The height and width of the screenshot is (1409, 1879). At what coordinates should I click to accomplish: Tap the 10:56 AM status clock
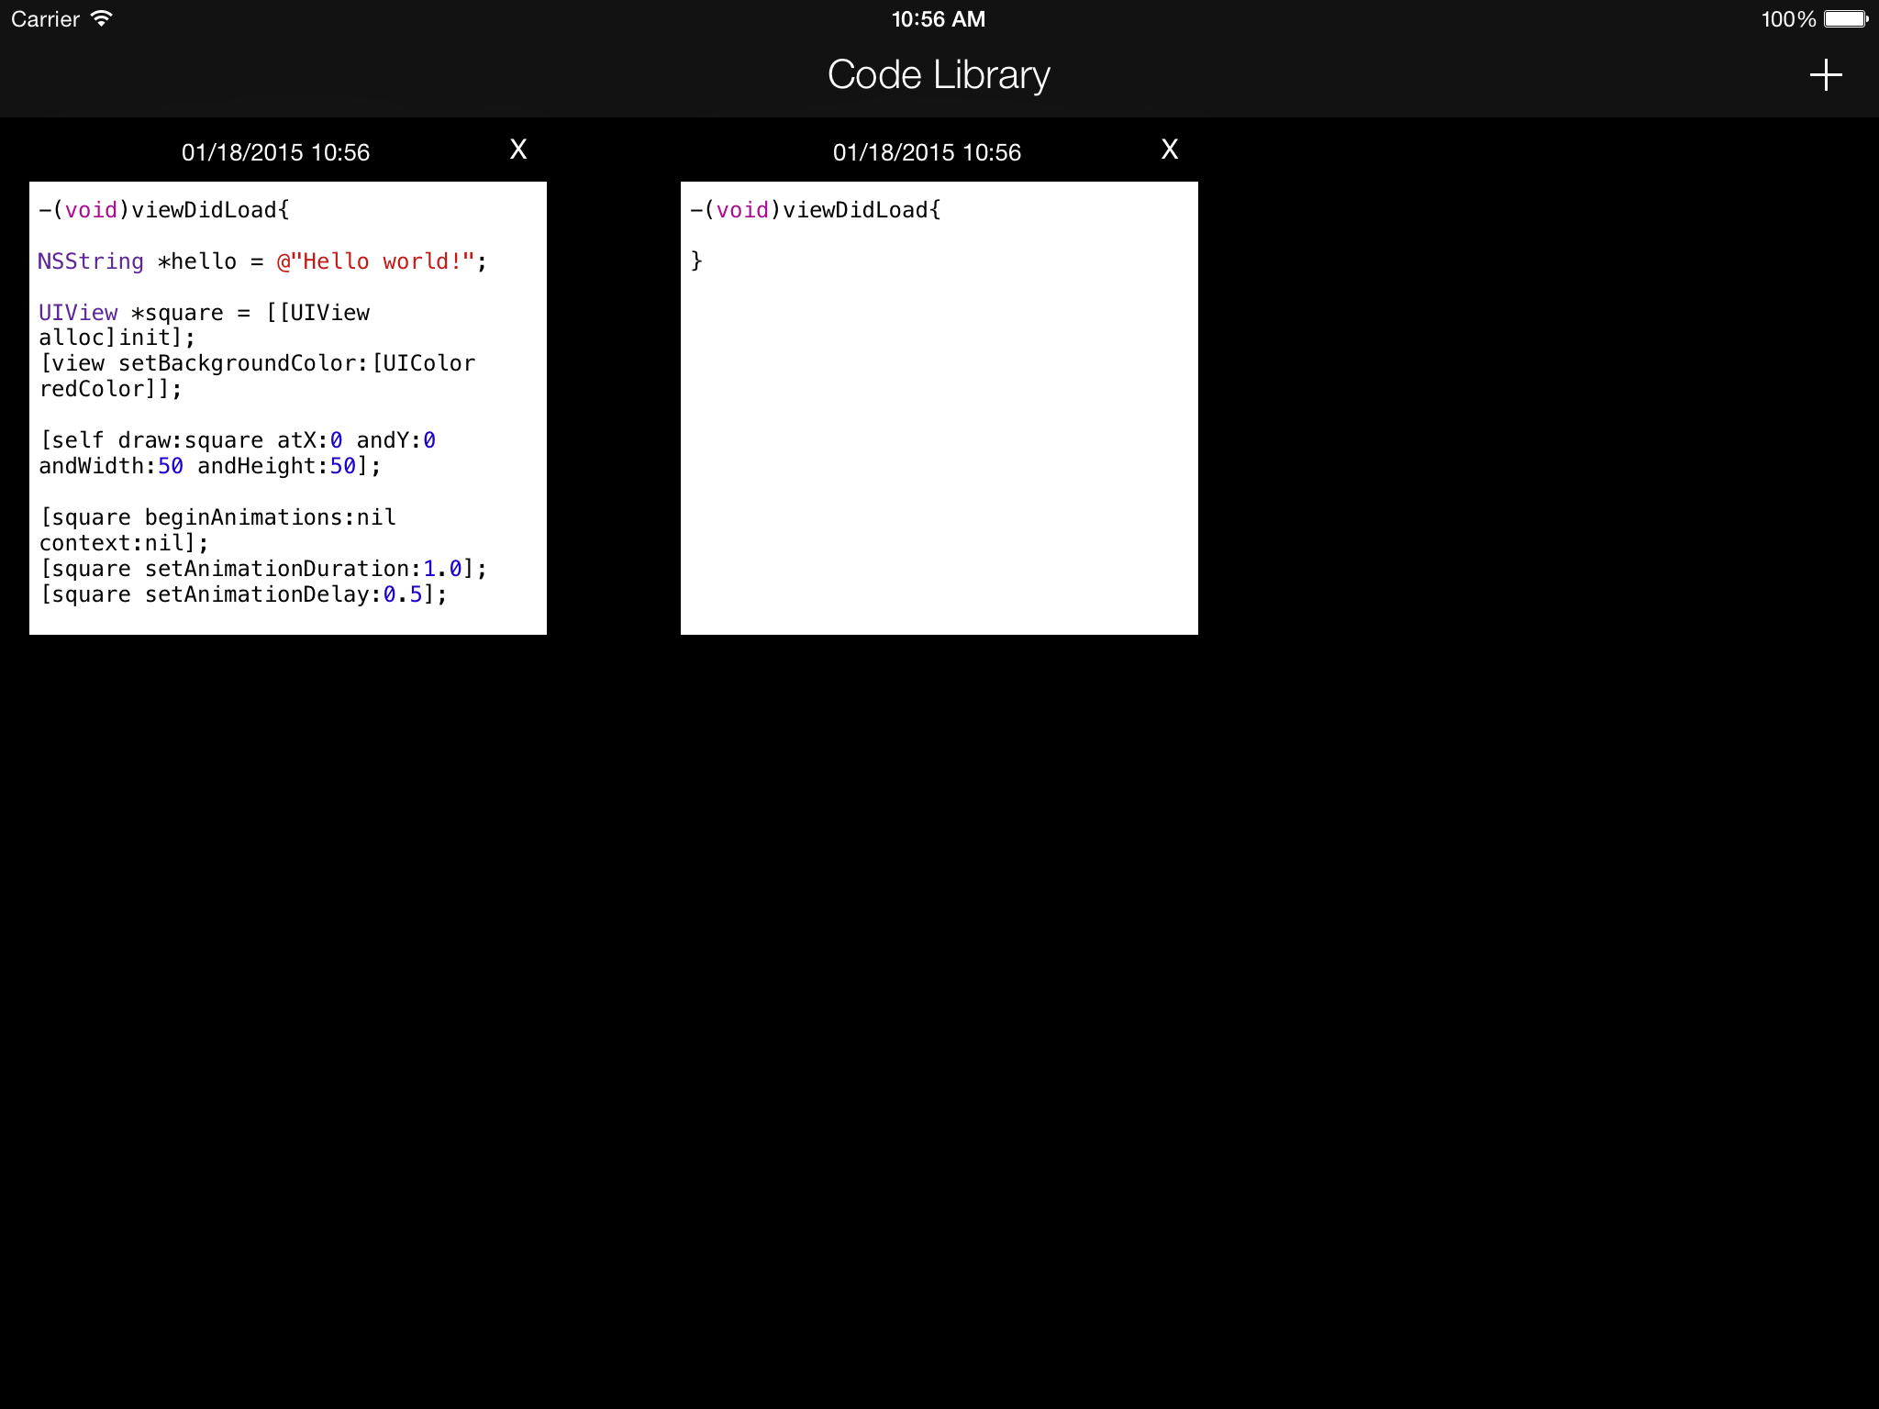click(x=939, y=18)
